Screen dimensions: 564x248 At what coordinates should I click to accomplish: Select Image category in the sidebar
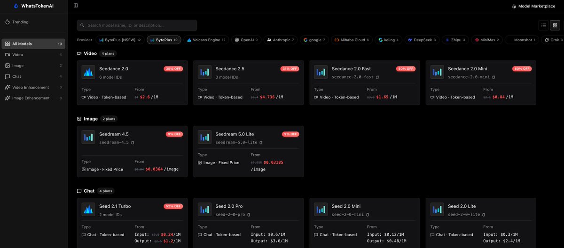point(34,66)
